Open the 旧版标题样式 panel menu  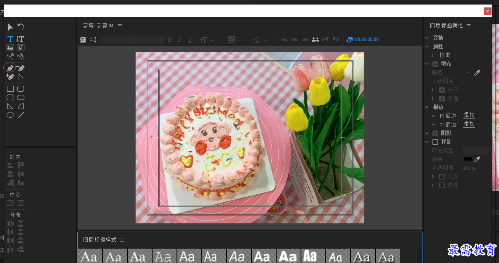122,240
